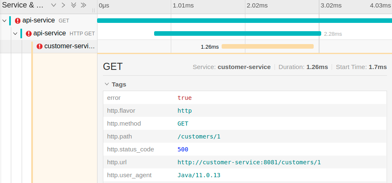Collapse one level chevron-right icon
The height and width of the screenshot is (183, 392).
pos(63,5)
